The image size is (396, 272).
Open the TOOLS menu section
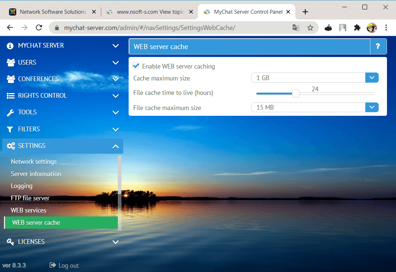coord(63,112)
